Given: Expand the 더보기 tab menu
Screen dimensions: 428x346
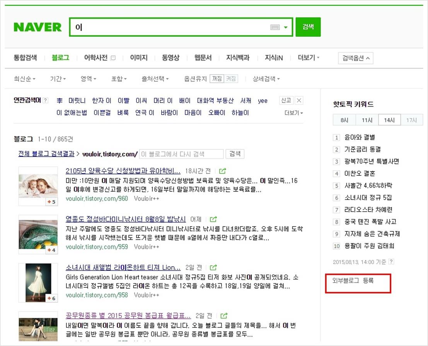Looking at the screenshot, I should pyautogui.click(x=309, y=58).
